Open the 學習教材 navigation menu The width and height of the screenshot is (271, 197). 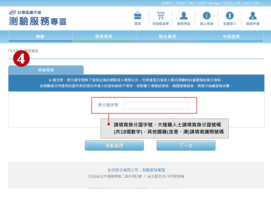tap(104, 37)
